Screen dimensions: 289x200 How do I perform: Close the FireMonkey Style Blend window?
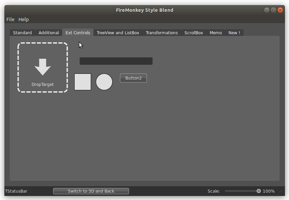pos(280,10)
